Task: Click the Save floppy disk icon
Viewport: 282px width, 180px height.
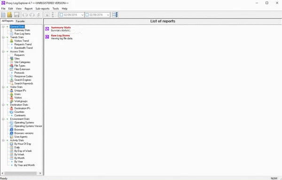Action: 17,15
